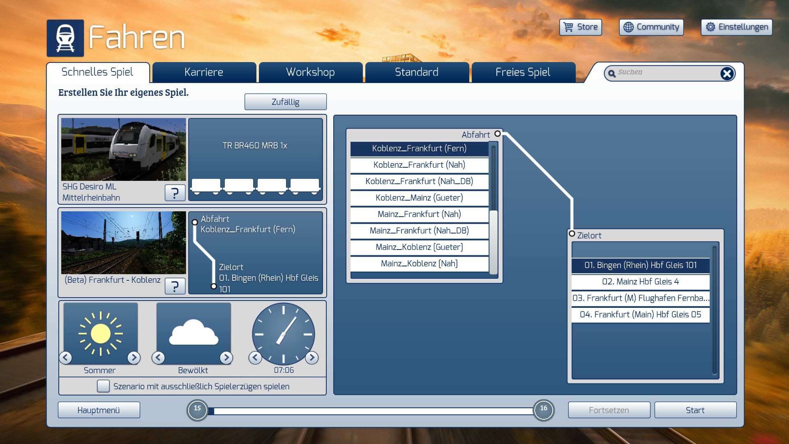Viewport: 789px width, 444px height.
Task: Advance clock time with right arrow
Action: click(x=312, y=358)
